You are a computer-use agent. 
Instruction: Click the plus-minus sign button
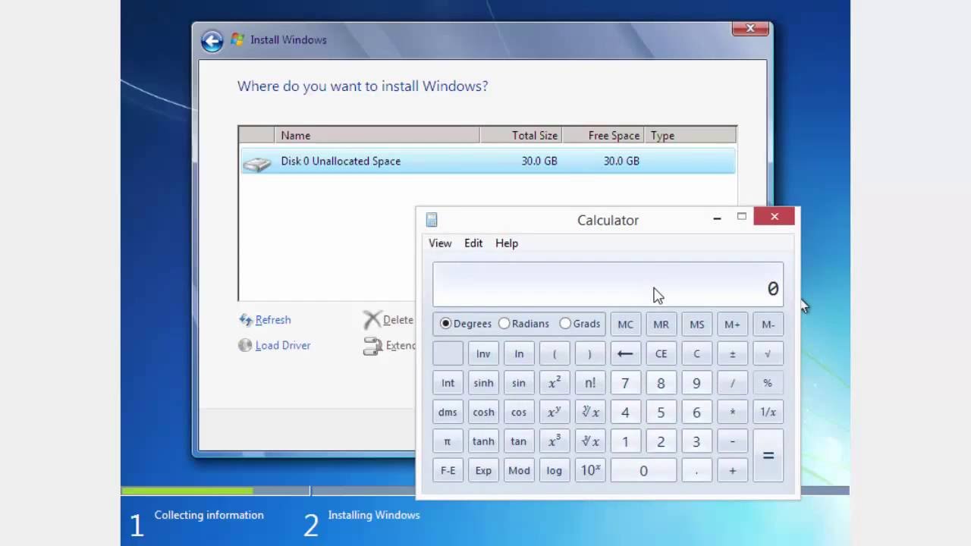(732, 354)
